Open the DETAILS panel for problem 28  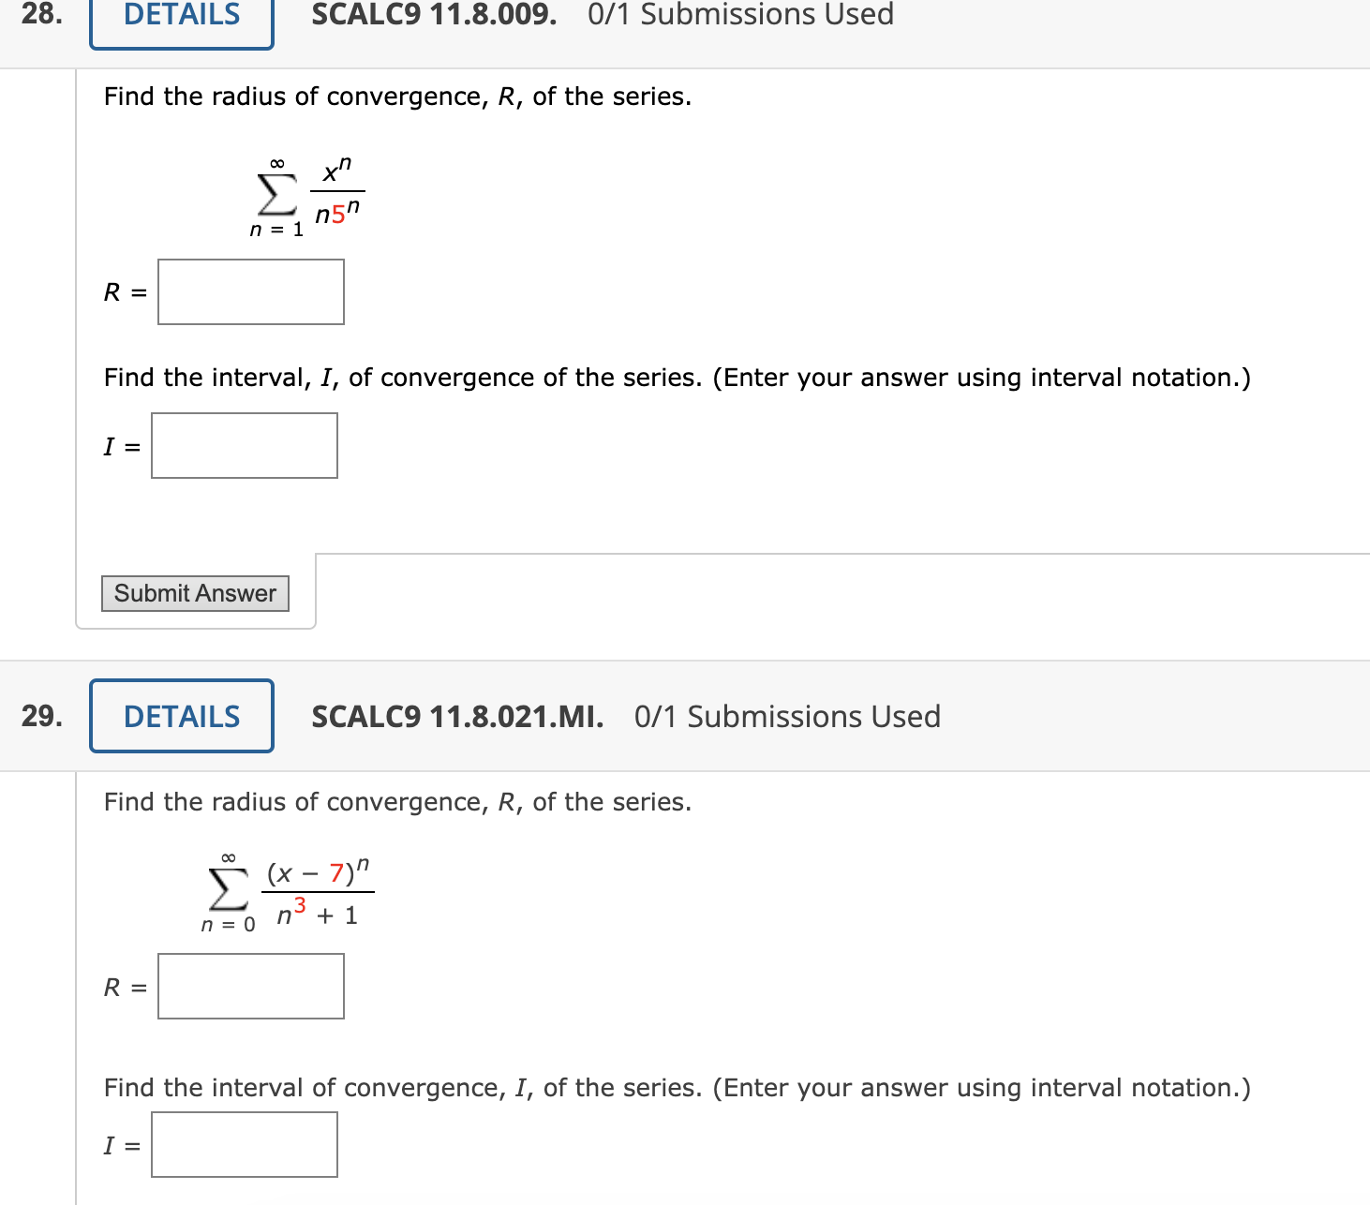click(x=180, y=15)
